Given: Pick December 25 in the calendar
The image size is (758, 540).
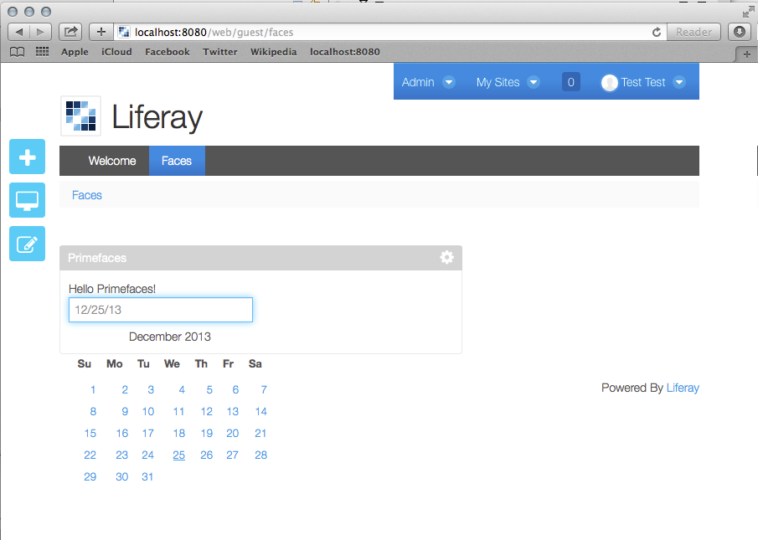Looking at the screenshot, I should [x=178, y=455].
